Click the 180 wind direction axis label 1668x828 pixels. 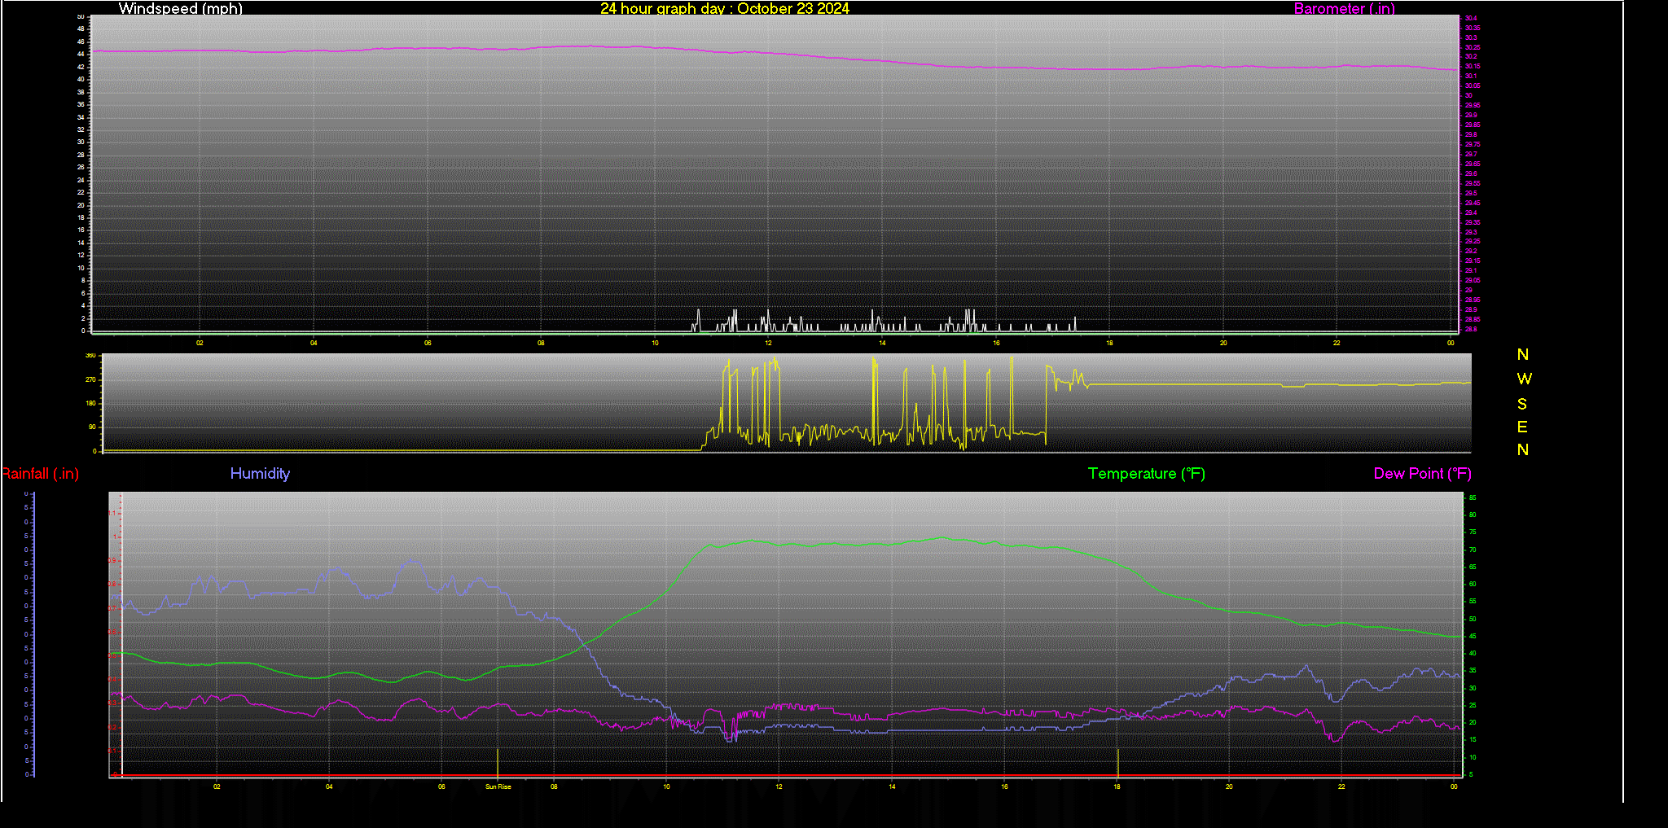(x=90, y=403)
